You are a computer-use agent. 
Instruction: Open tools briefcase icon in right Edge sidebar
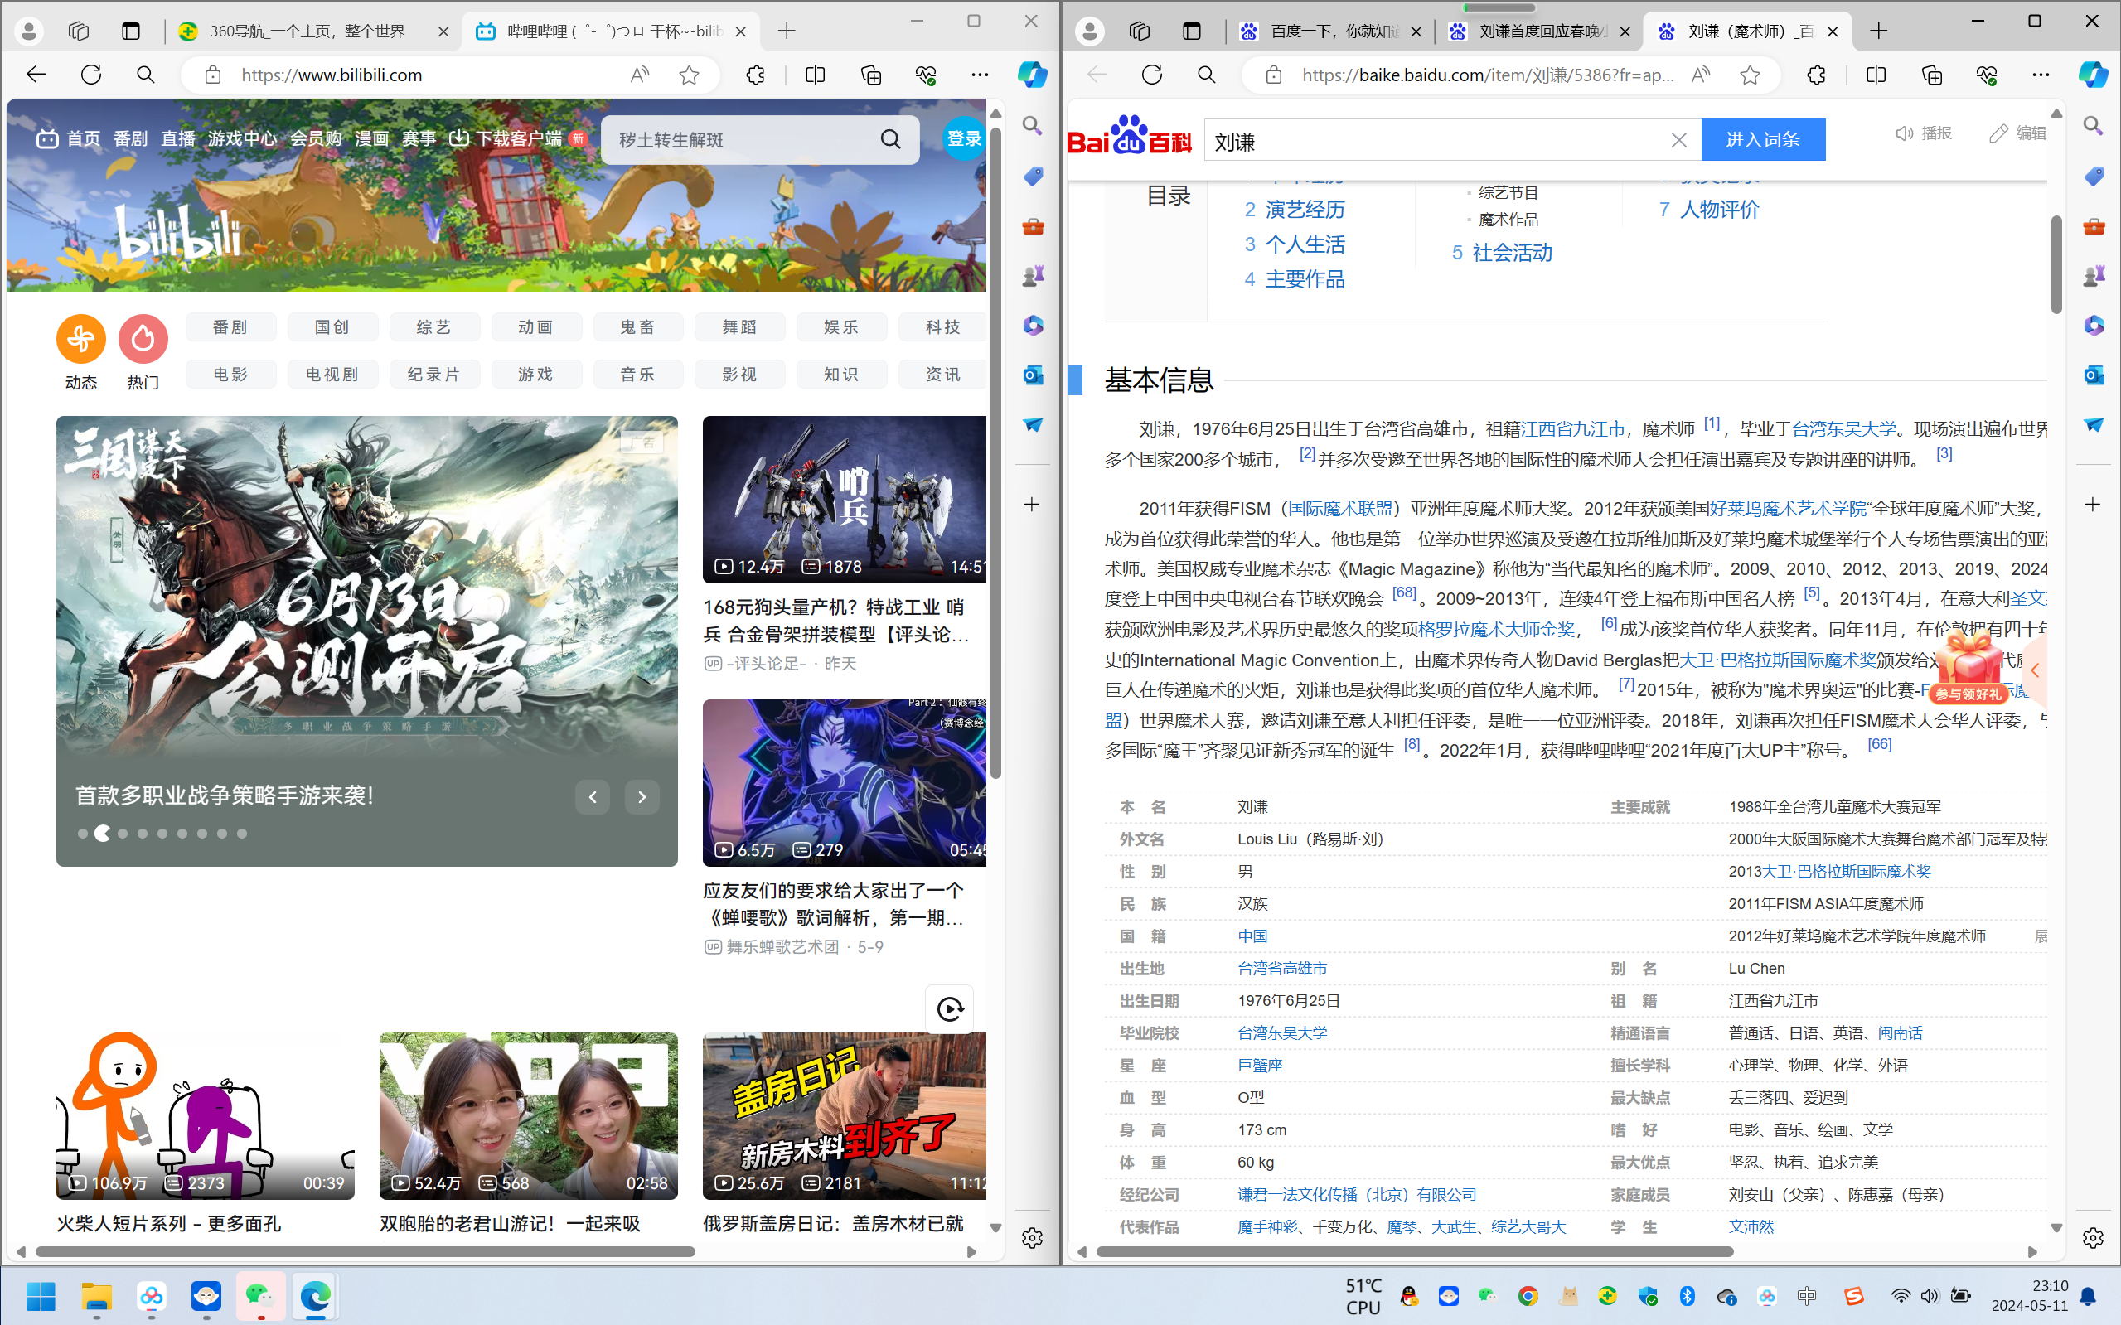(2094, 226)
